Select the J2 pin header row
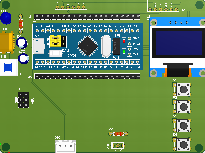The image size is (205, 153). coord(87,76)
